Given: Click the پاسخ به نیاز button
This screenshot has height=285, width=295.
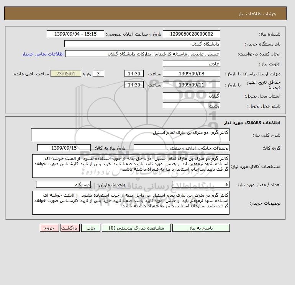Looking at the screenshot, I should point(201,228).
